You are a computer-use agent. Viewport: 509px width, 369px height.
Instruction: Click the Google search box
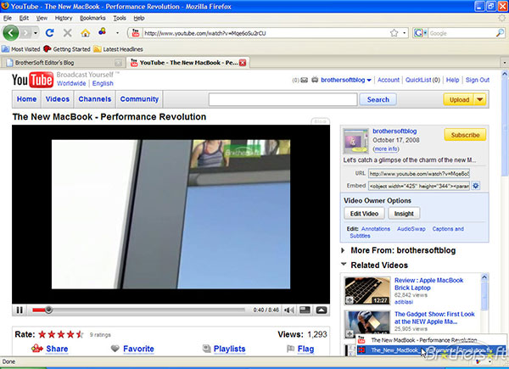click(x=461, y=33)
